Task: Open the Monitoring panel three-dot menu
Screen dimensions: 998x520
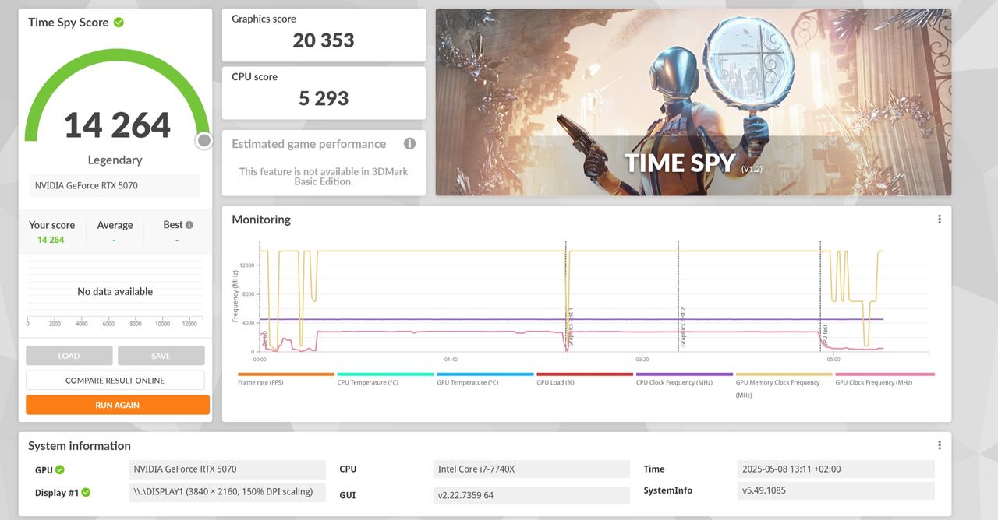Action: click(x=940, y=220)
